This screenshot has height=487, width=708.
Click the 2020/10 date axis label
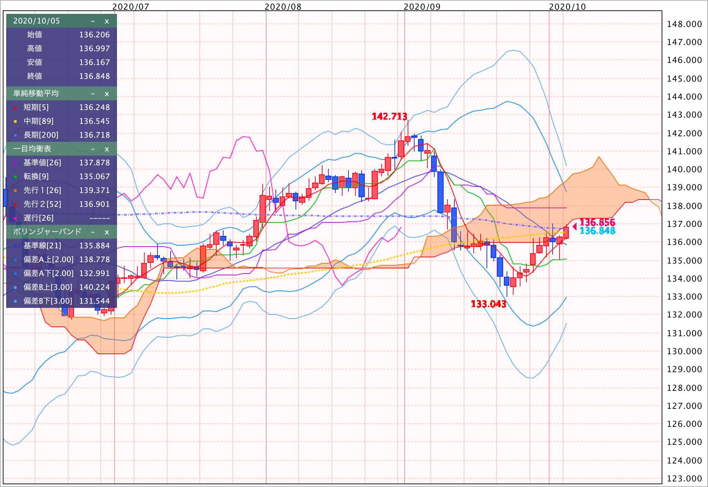pos(568,7)
